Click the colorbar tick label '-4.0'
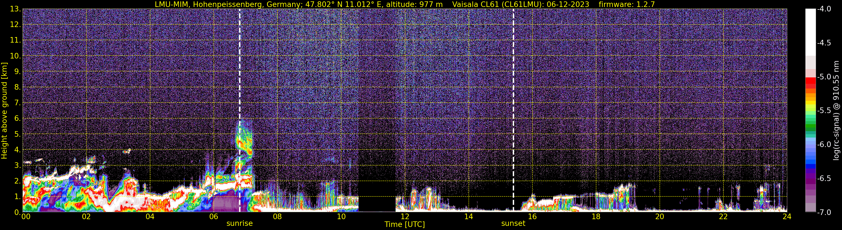The image size is (842, 230). [824, 9]
